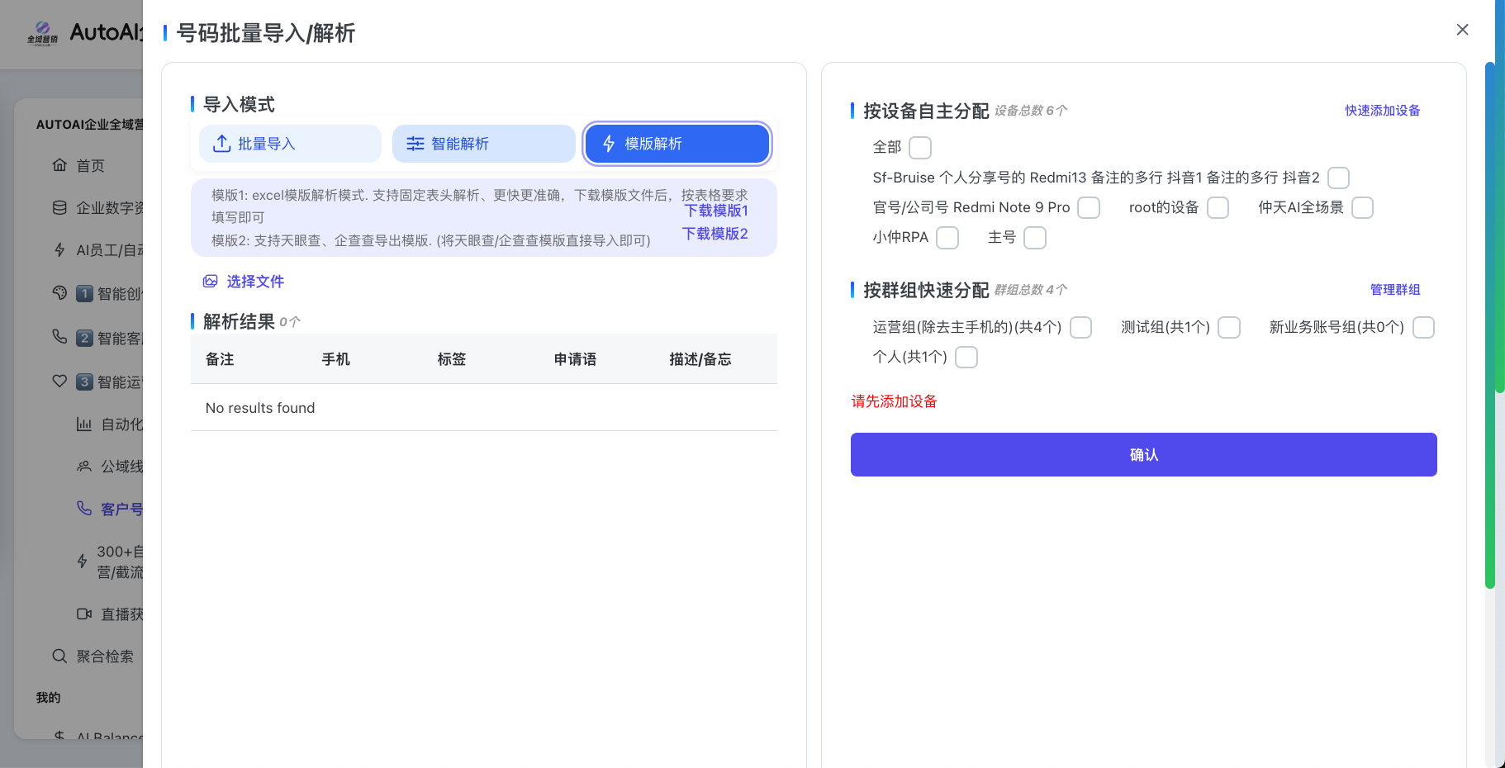
Task: Select the 小仲RPA device checkbox
Action: pyautogui.click(x=947, y=238)
